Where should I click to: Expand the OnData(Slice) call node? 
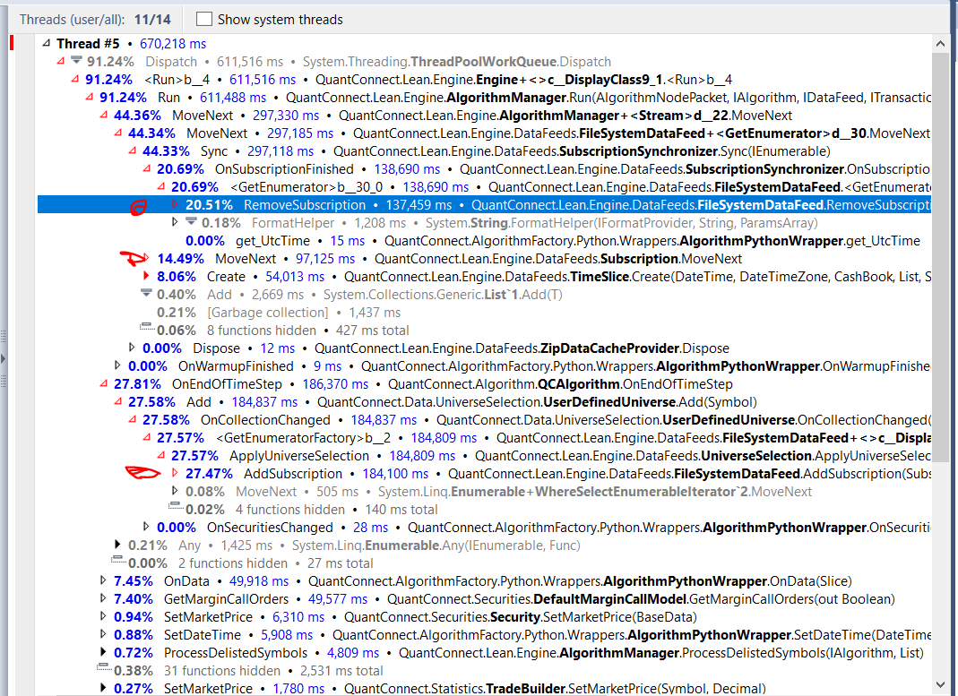point(103,580)
